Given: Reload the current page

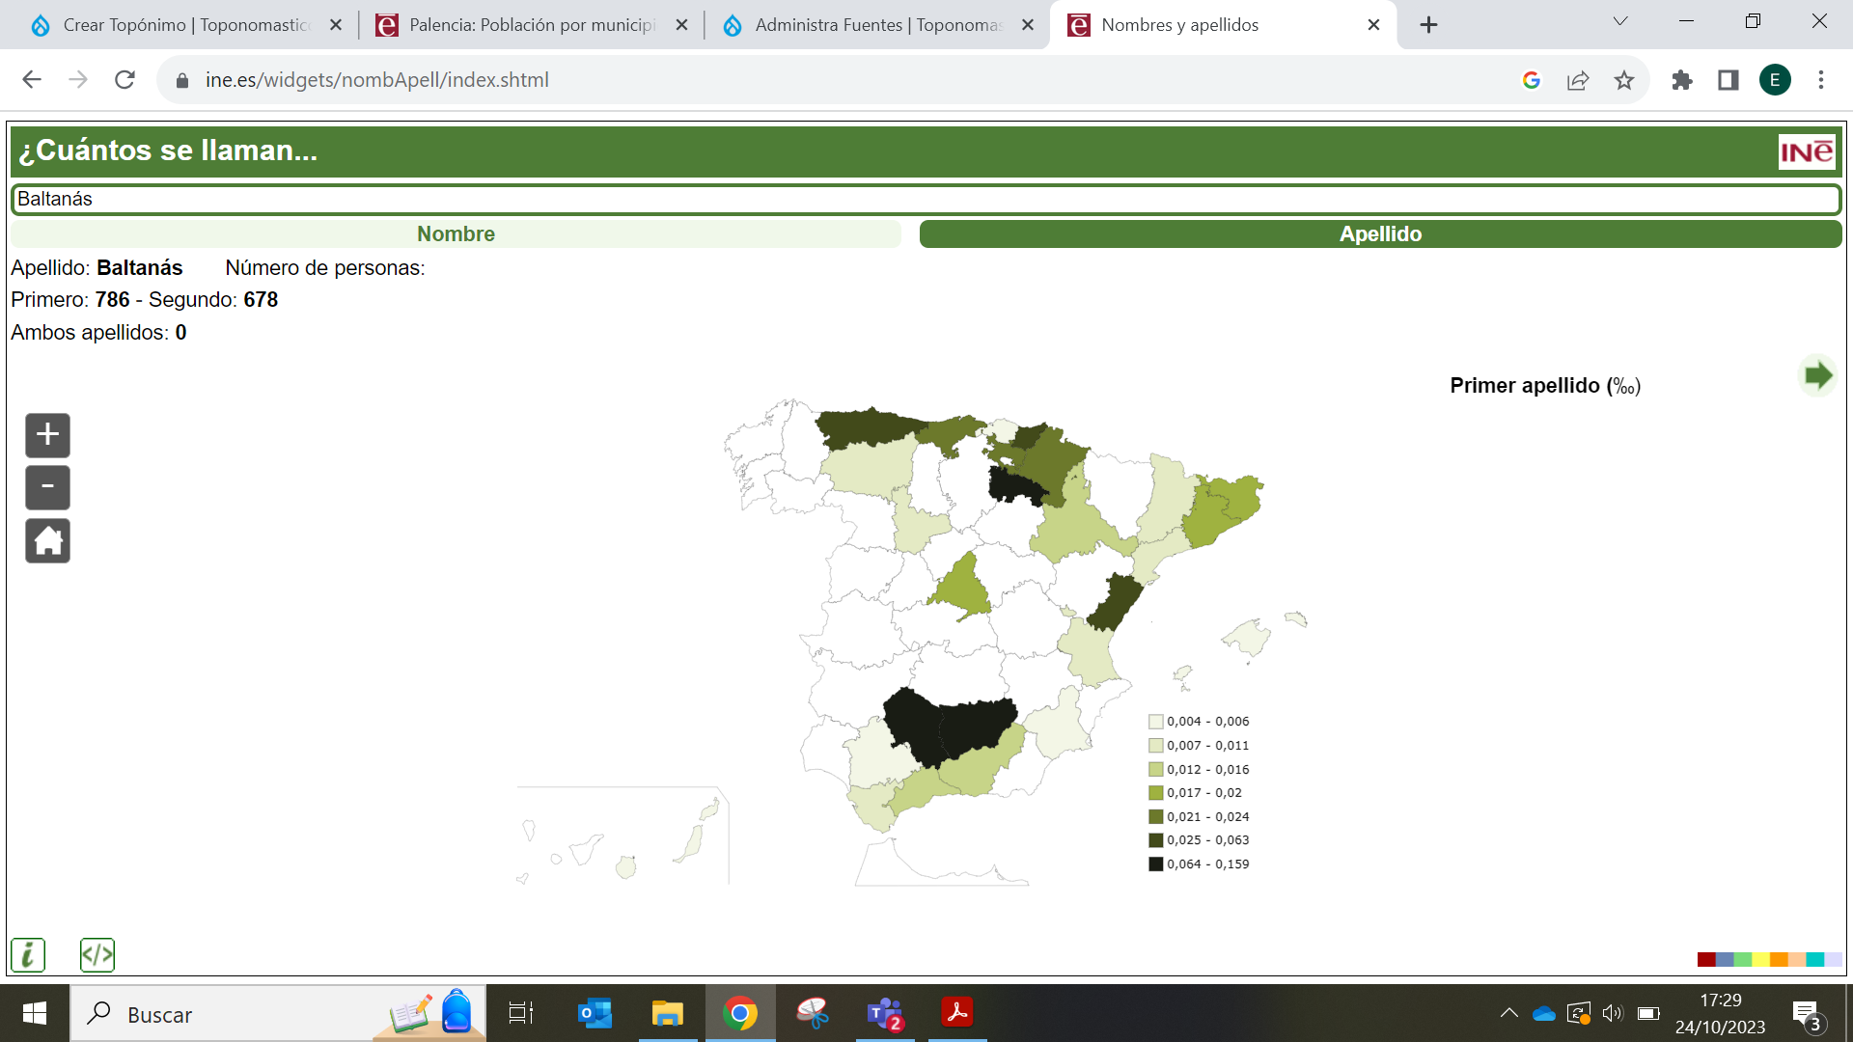Looking at the screenshot, I should (x=124, y=80).
